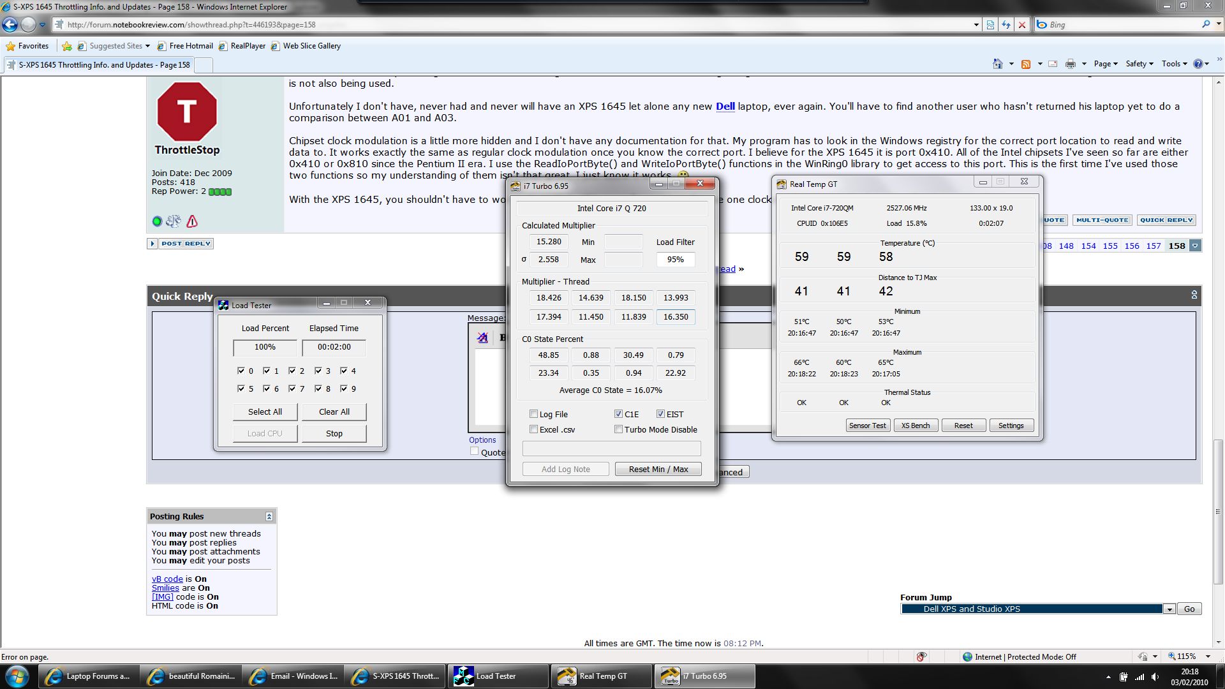Viewport: 1225px width, 689px height.
Task: Uncheck thread 9 in Load Tester
Action: pyautogui.click(x=344, y=389)
